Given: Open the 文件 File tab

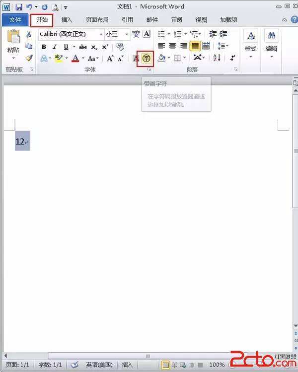Looking at the screenshot, I should point(15,20).
